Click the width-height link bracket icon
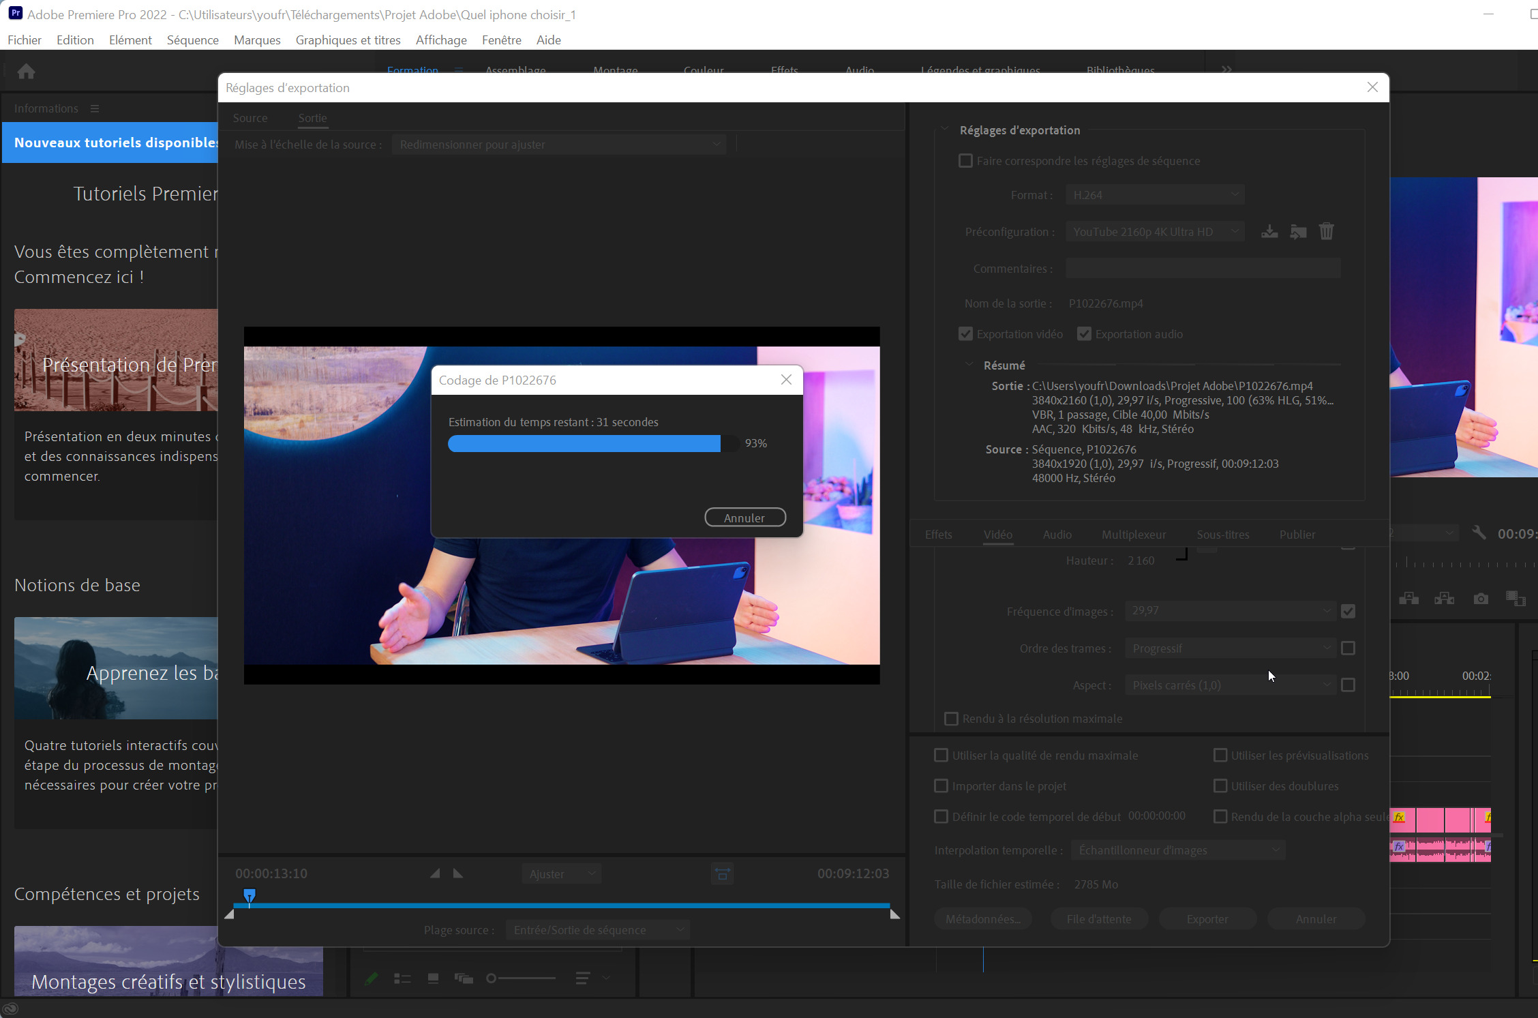The height and width of the screenshot is (1018, 1538). (x=1181, y=554)
